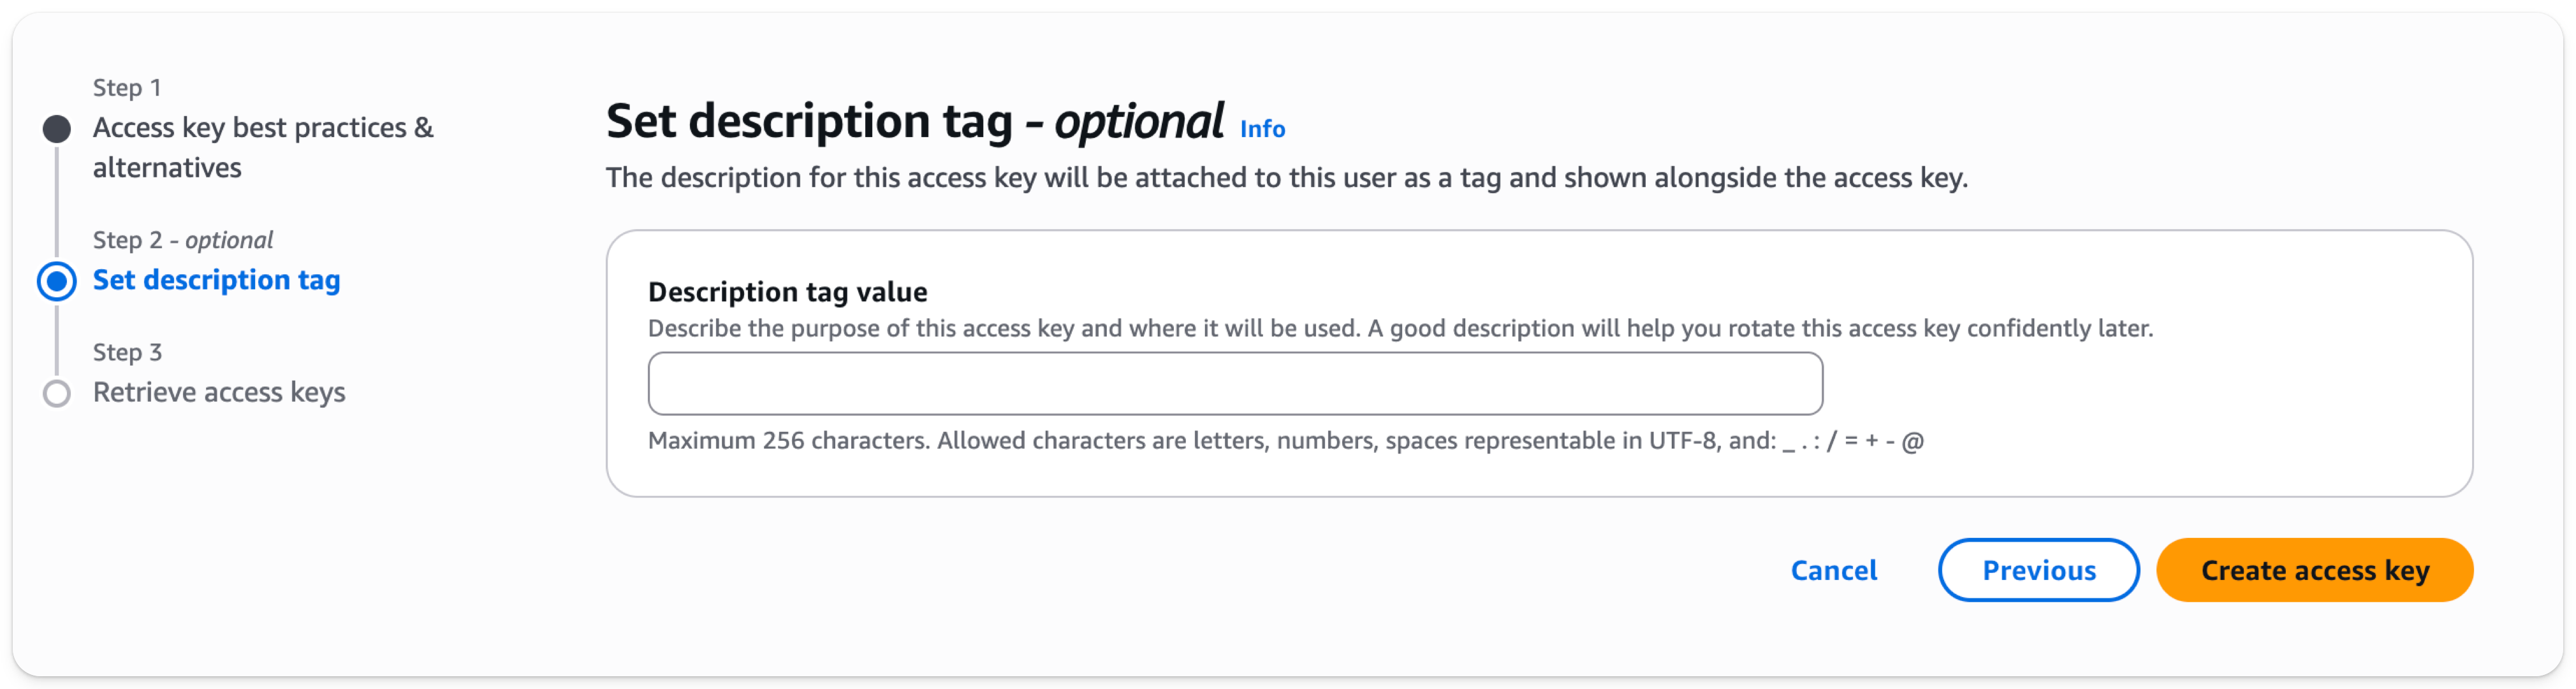
Task: Jump to the Retrieve access keys step
Action: click(x=219, y=392)
